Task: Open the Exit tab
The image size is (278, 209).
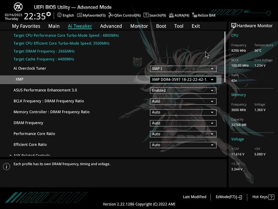Action: tap(196, 26)
